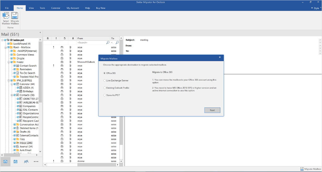Click Migrate Mailbox icon in status bar
The height and width of the screenshot is (172, 322).
pos(302,169)
